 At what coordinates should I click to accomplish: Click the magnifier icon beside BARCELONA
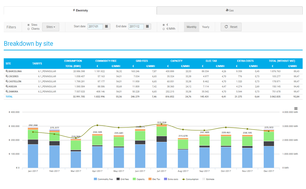(x=7, y=71)
